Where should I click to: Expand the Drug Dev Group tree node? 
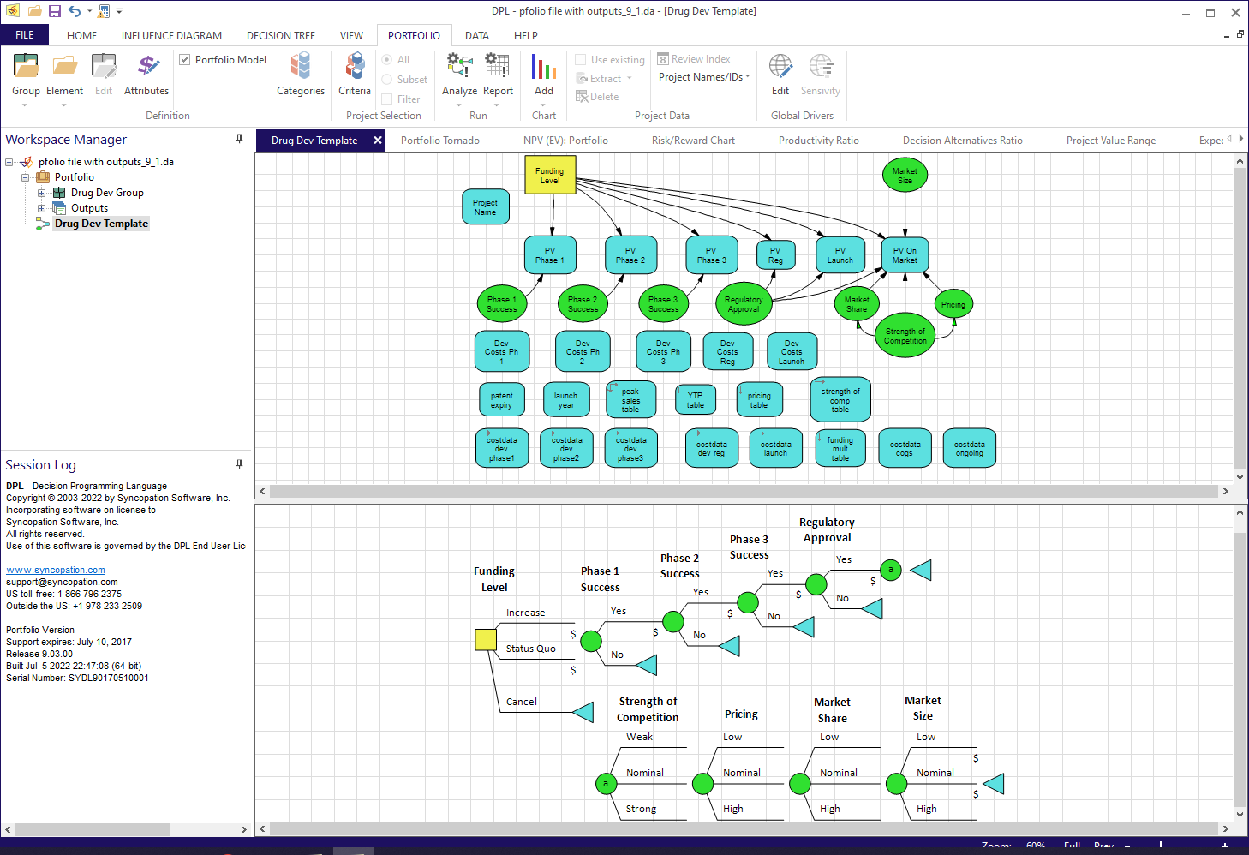point(41,193)
